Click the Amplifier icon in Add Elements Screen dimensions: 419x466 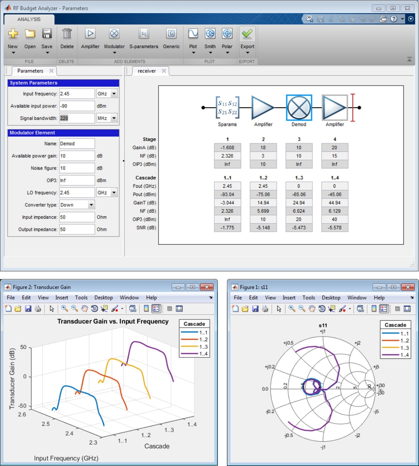click(90, 34)
